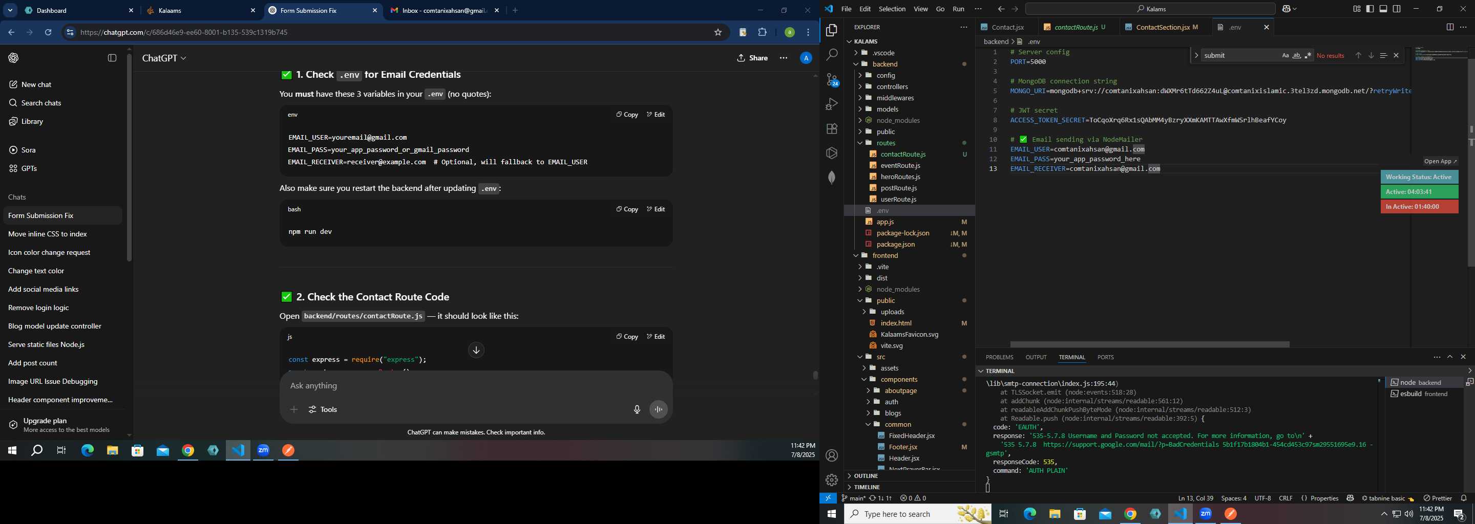Open Source Control view with 24 badge
Screen dimensions: 1475x524
(x=831, y=79)
